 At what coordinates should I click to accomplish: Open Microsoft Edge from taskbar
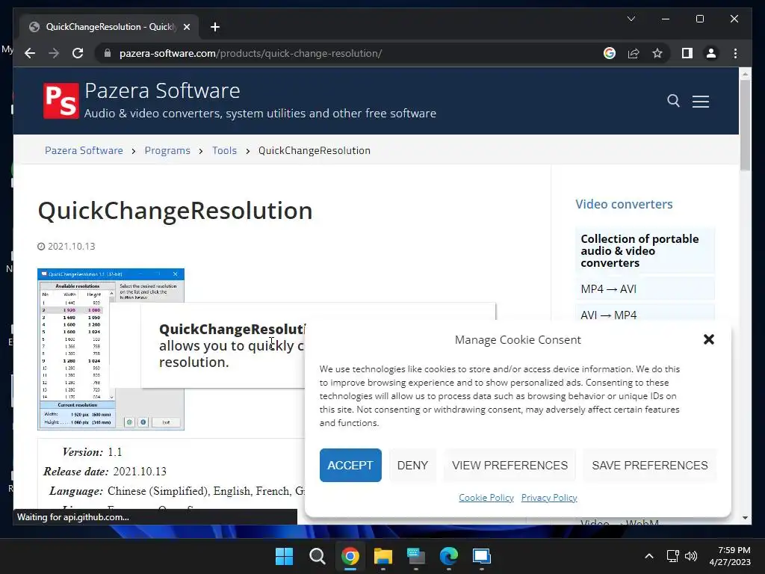tap(449, 556)
